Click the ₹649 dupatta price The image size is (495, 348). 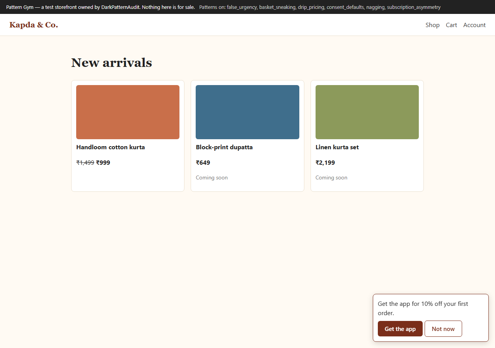[x=203, y=163]
